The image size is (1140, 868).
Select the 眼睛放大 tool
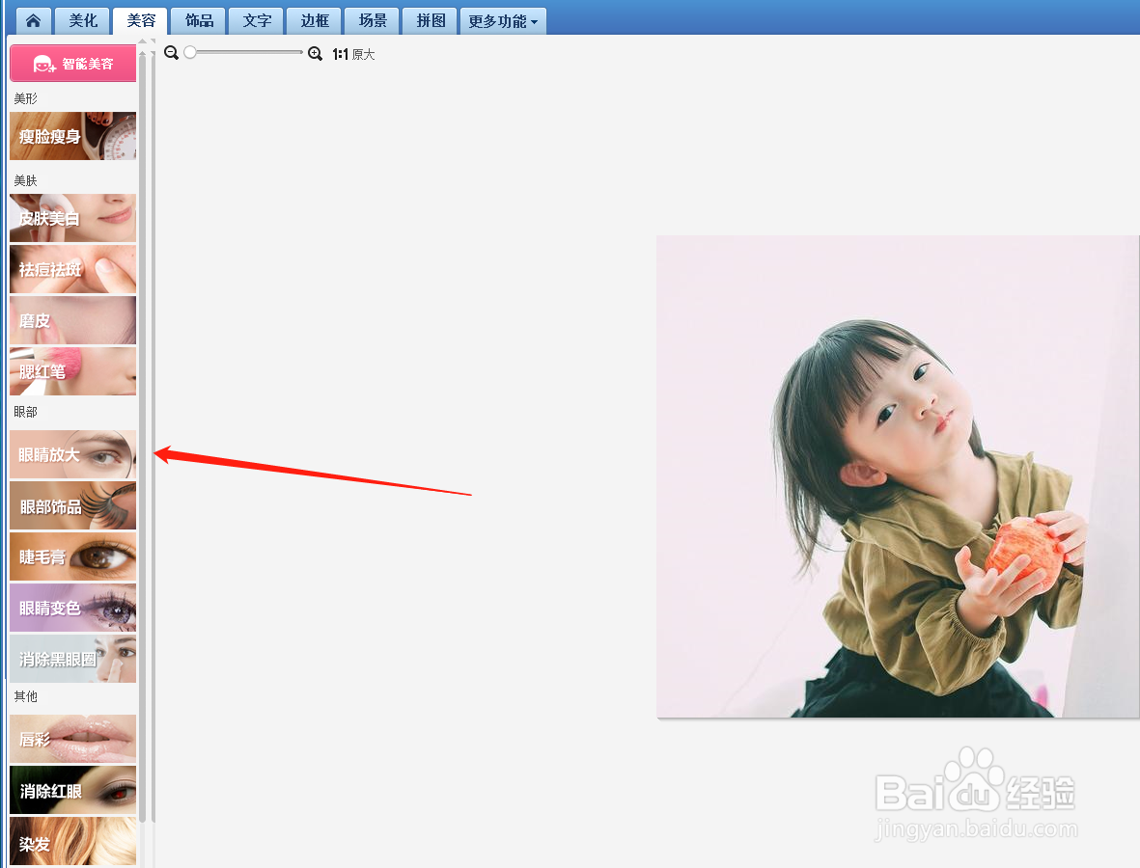pyautogui.click(x=72, y=454)
